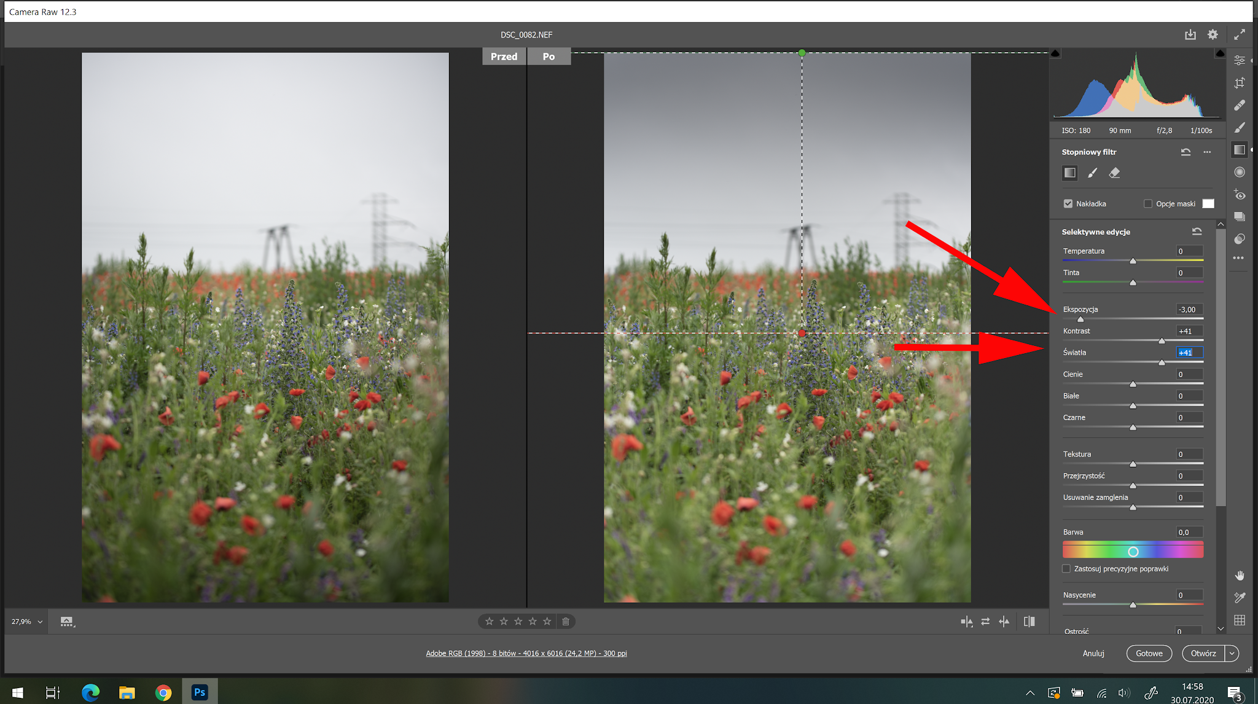
Task: Uncheck the Nakładka checkbox
Action: pos(1068,204)
